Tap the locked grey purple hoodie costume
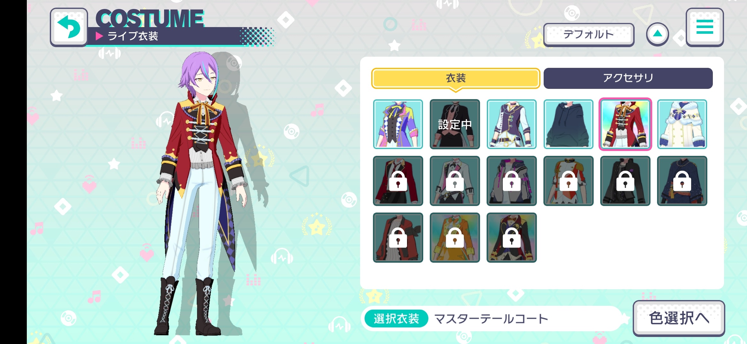The image size is (747, 344). tap(512, 181)
